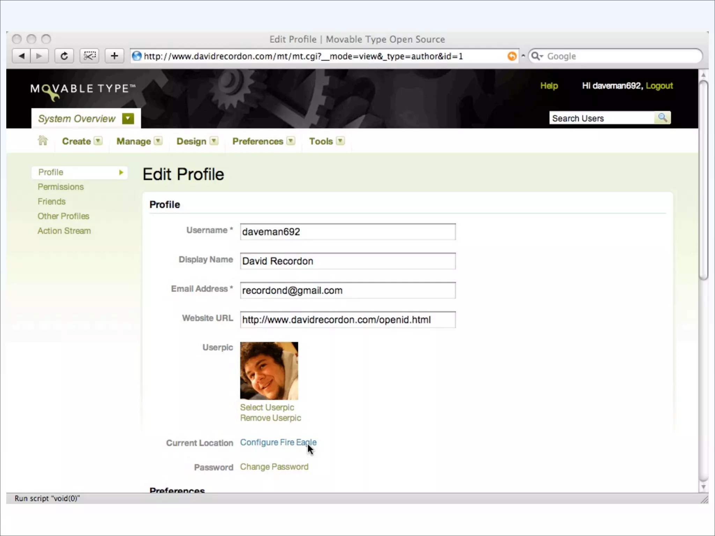Open the System Overview dropdown
The image size is (715, 536).
128,119
